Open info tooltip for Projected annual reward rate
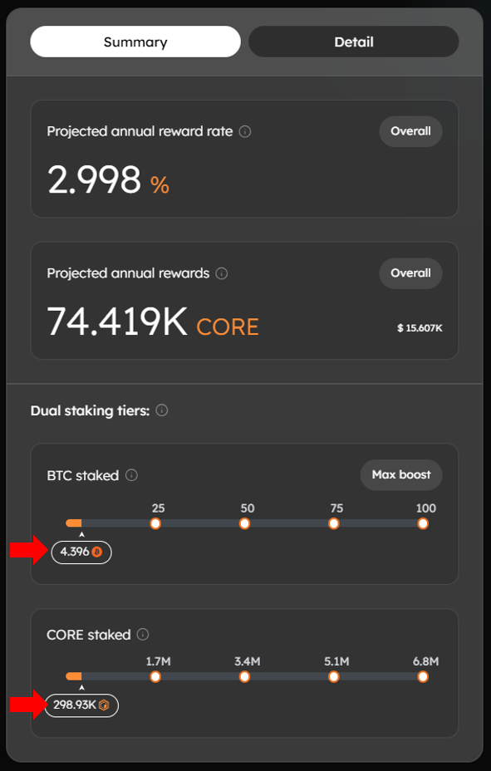This screenshot has height=771, width=491. [x=244, y=131]
